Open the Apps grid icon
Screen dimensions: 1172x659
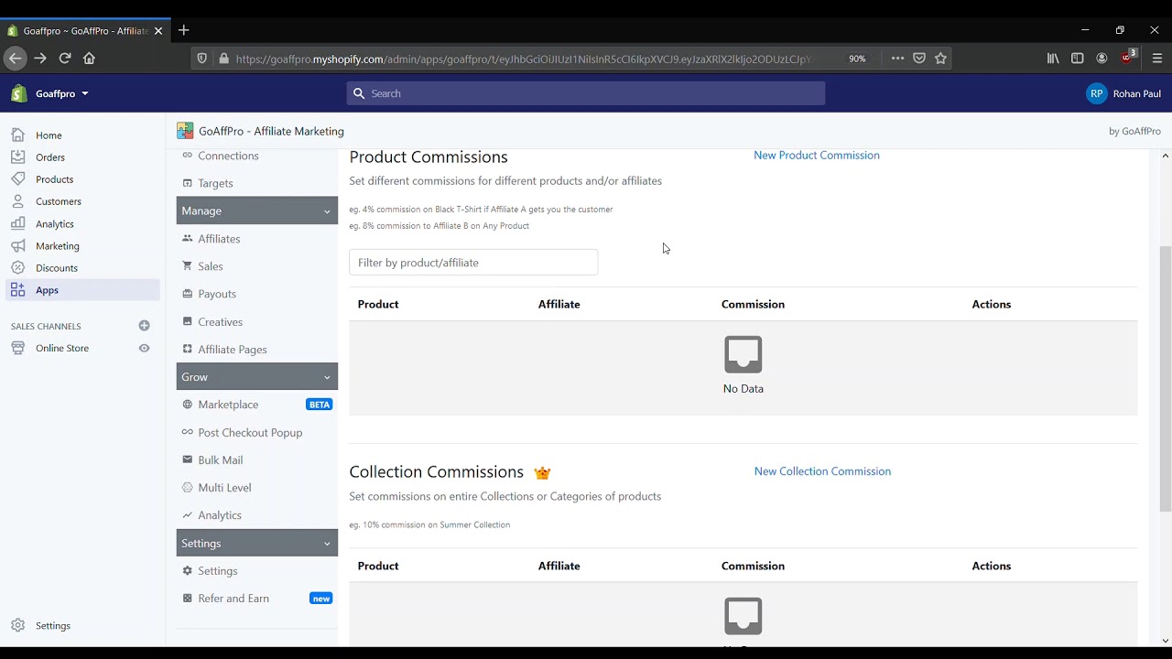[17, 290]
